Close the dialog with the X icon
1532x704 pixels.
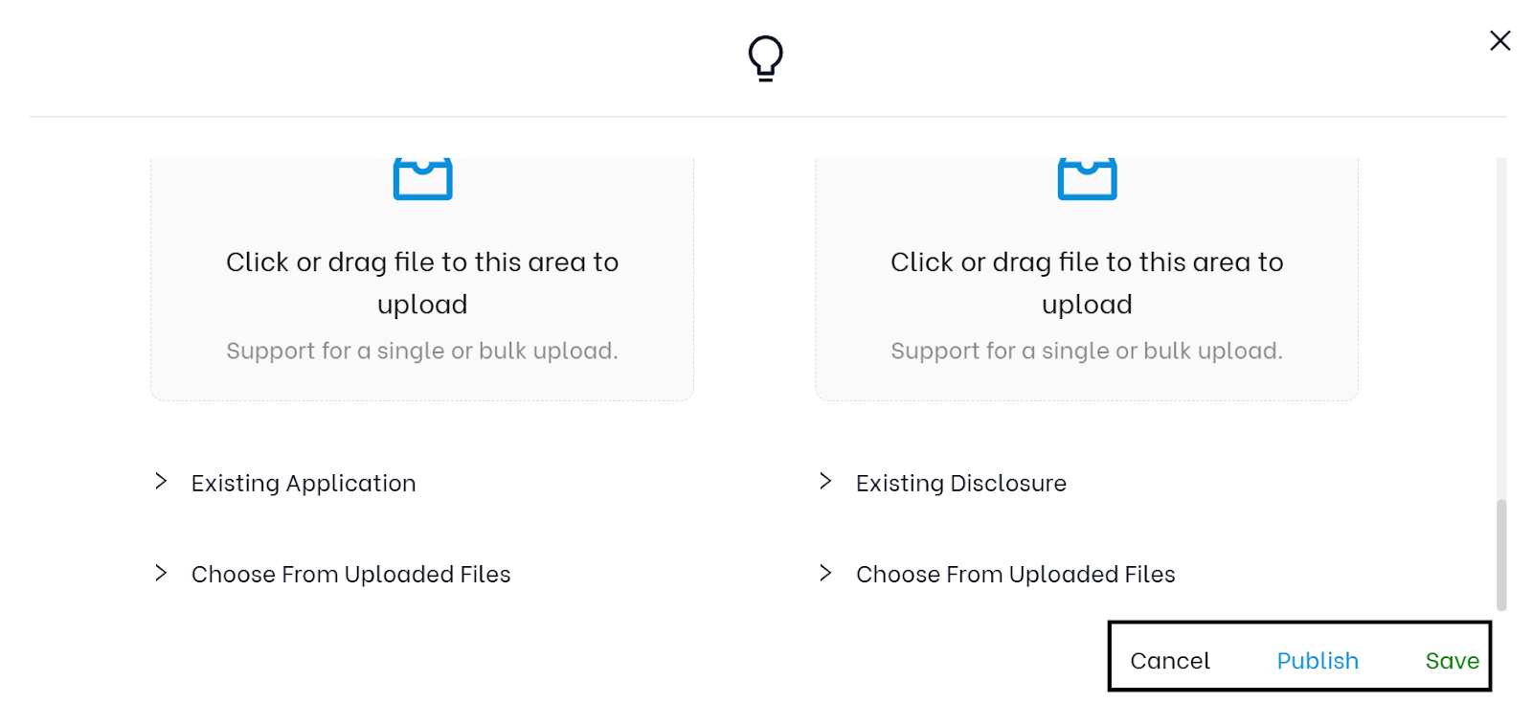point(1499,40)
